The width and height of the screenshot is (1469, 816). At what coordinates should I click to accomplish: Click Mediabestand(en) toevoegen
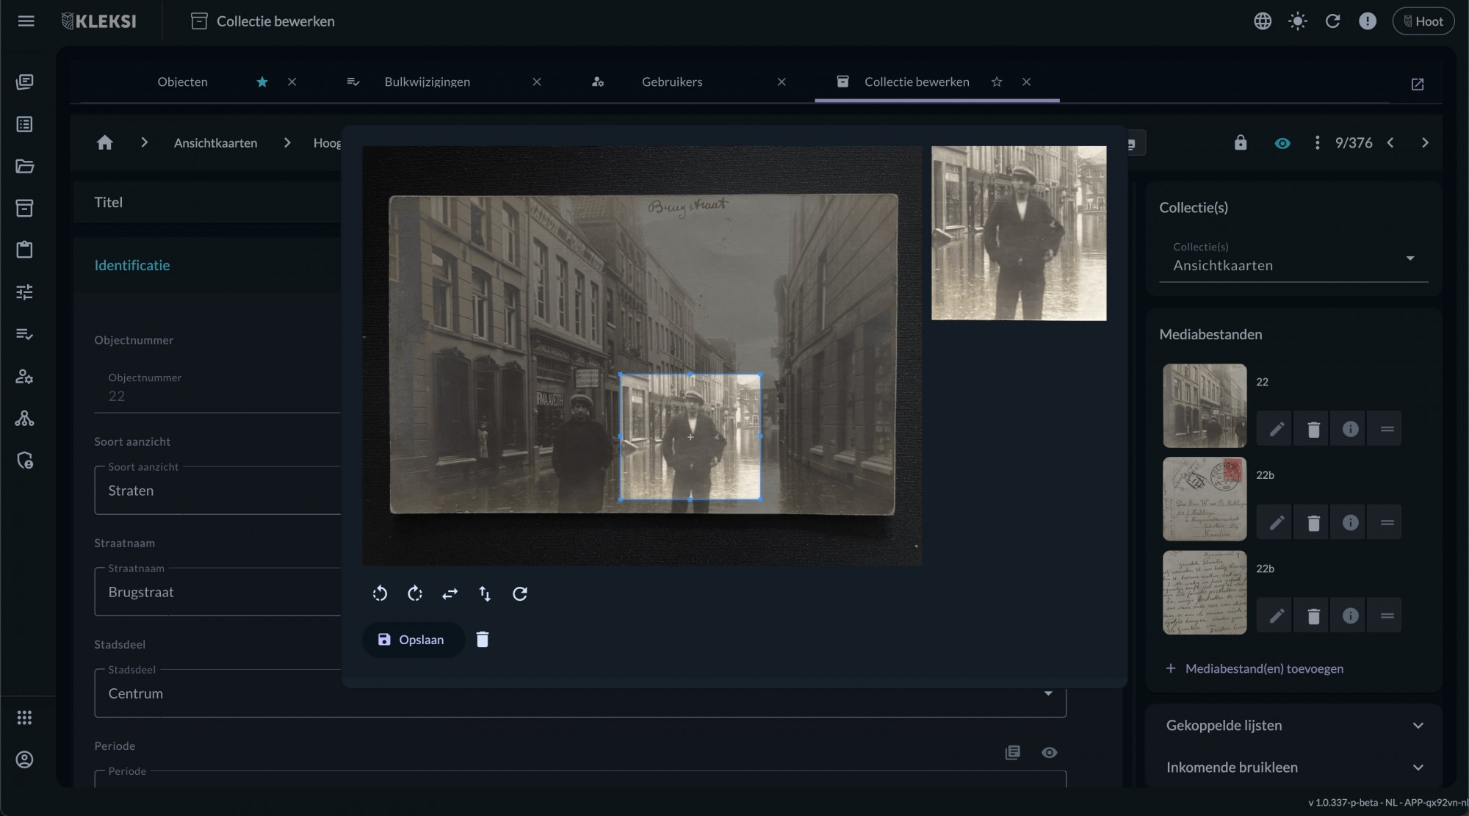click(x=1255, y=668)
